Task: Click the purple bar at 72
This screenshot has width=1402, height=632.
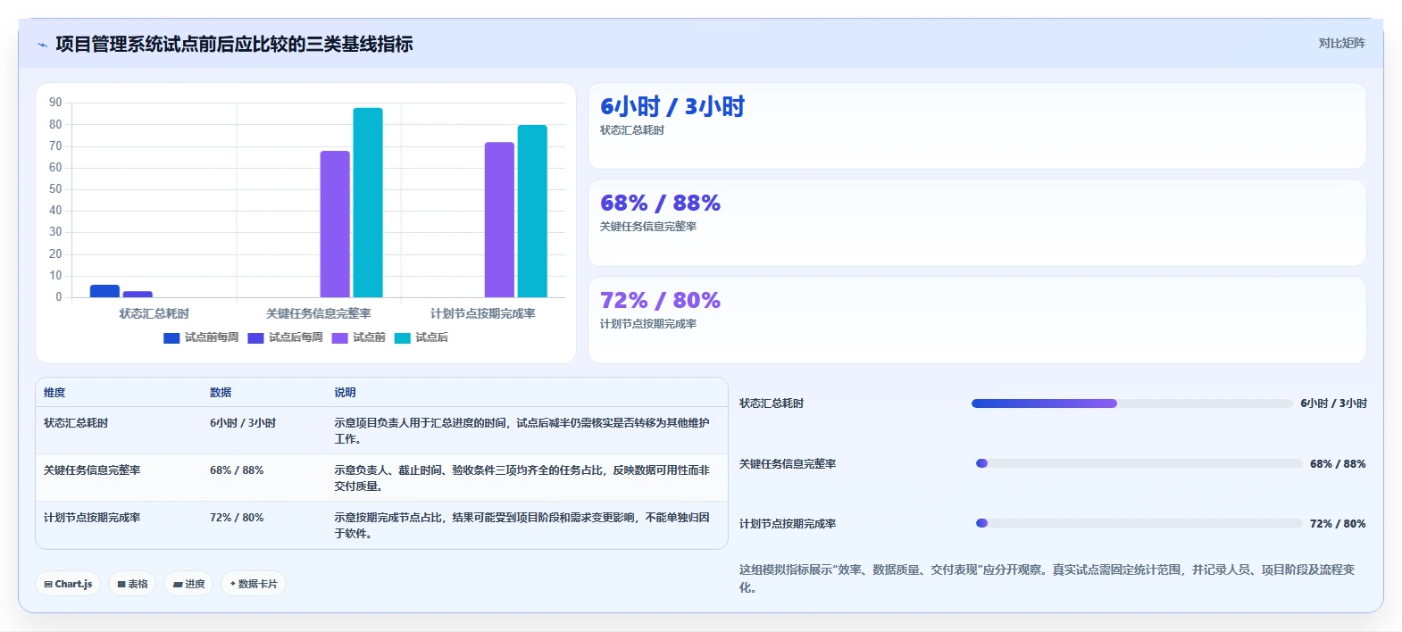Action: 499,220
